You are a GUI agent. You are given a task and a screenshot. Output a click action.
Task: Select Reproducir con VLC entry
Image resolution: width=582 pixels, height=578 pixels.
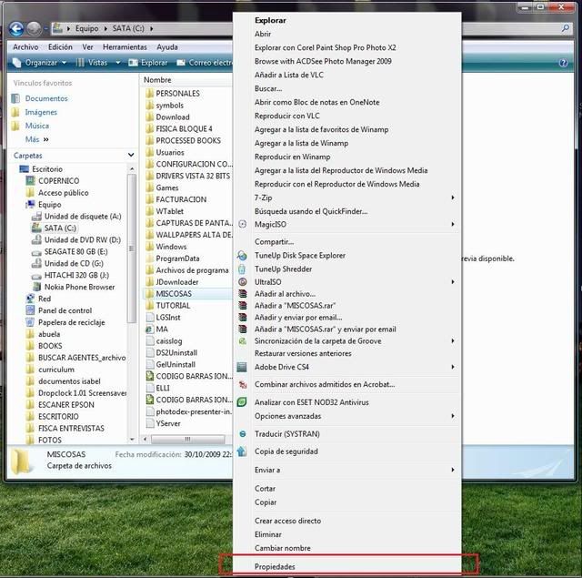[x=347, y=116]
